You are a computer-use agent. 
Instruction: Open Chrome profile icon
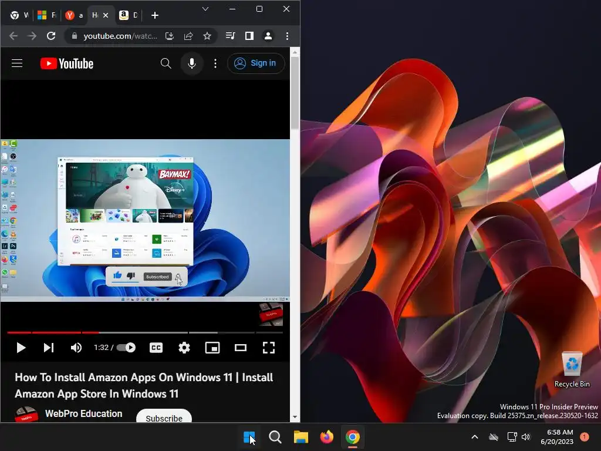coord(268,36)
